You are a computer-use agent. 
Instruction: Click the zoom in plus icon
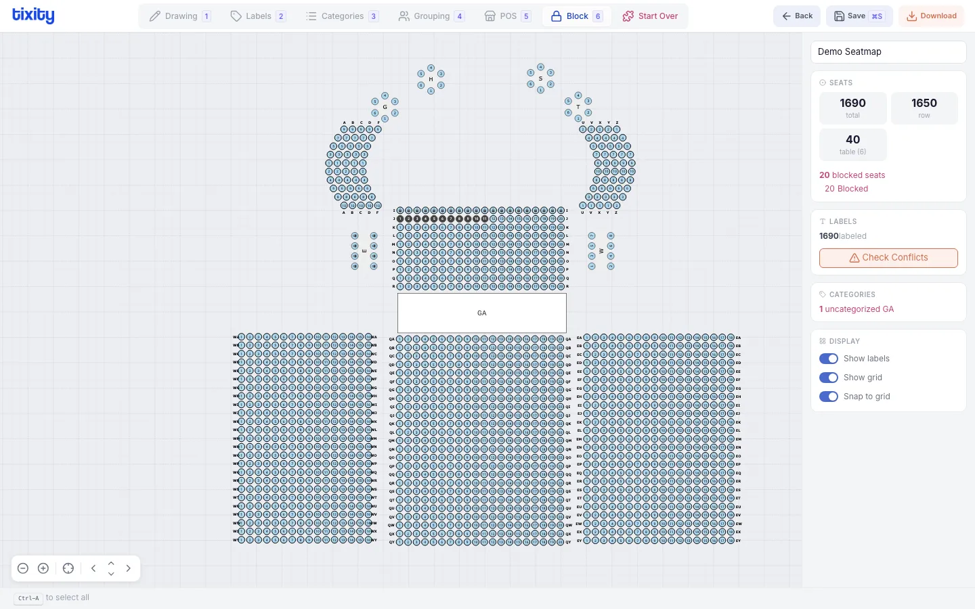click(43, 568)
